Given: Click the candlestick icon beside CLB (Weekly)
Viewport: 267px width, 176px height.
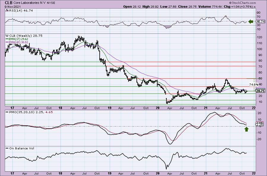Looking at the screenshot, I should pyautogui.click(x=7, y=36).
